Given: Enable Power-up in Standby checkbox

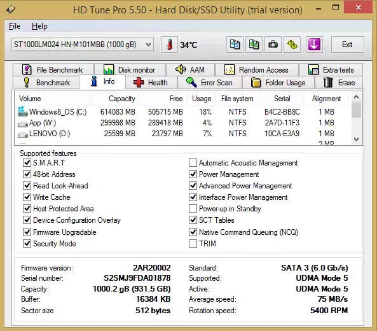Looking at the screenshot, I should [193, 209].
